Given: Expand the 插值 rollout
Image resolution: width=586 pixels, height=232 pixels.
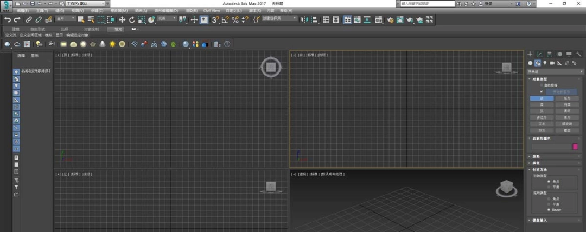Looking at the screenshot, I should (x=555, y=163).
